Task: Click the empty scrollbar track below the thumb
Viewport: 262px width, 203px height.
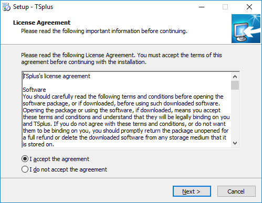Action: pos(235,114)
